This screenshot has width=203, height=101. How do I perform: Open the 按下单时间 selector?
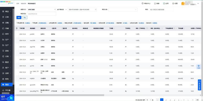click(62, 10)
